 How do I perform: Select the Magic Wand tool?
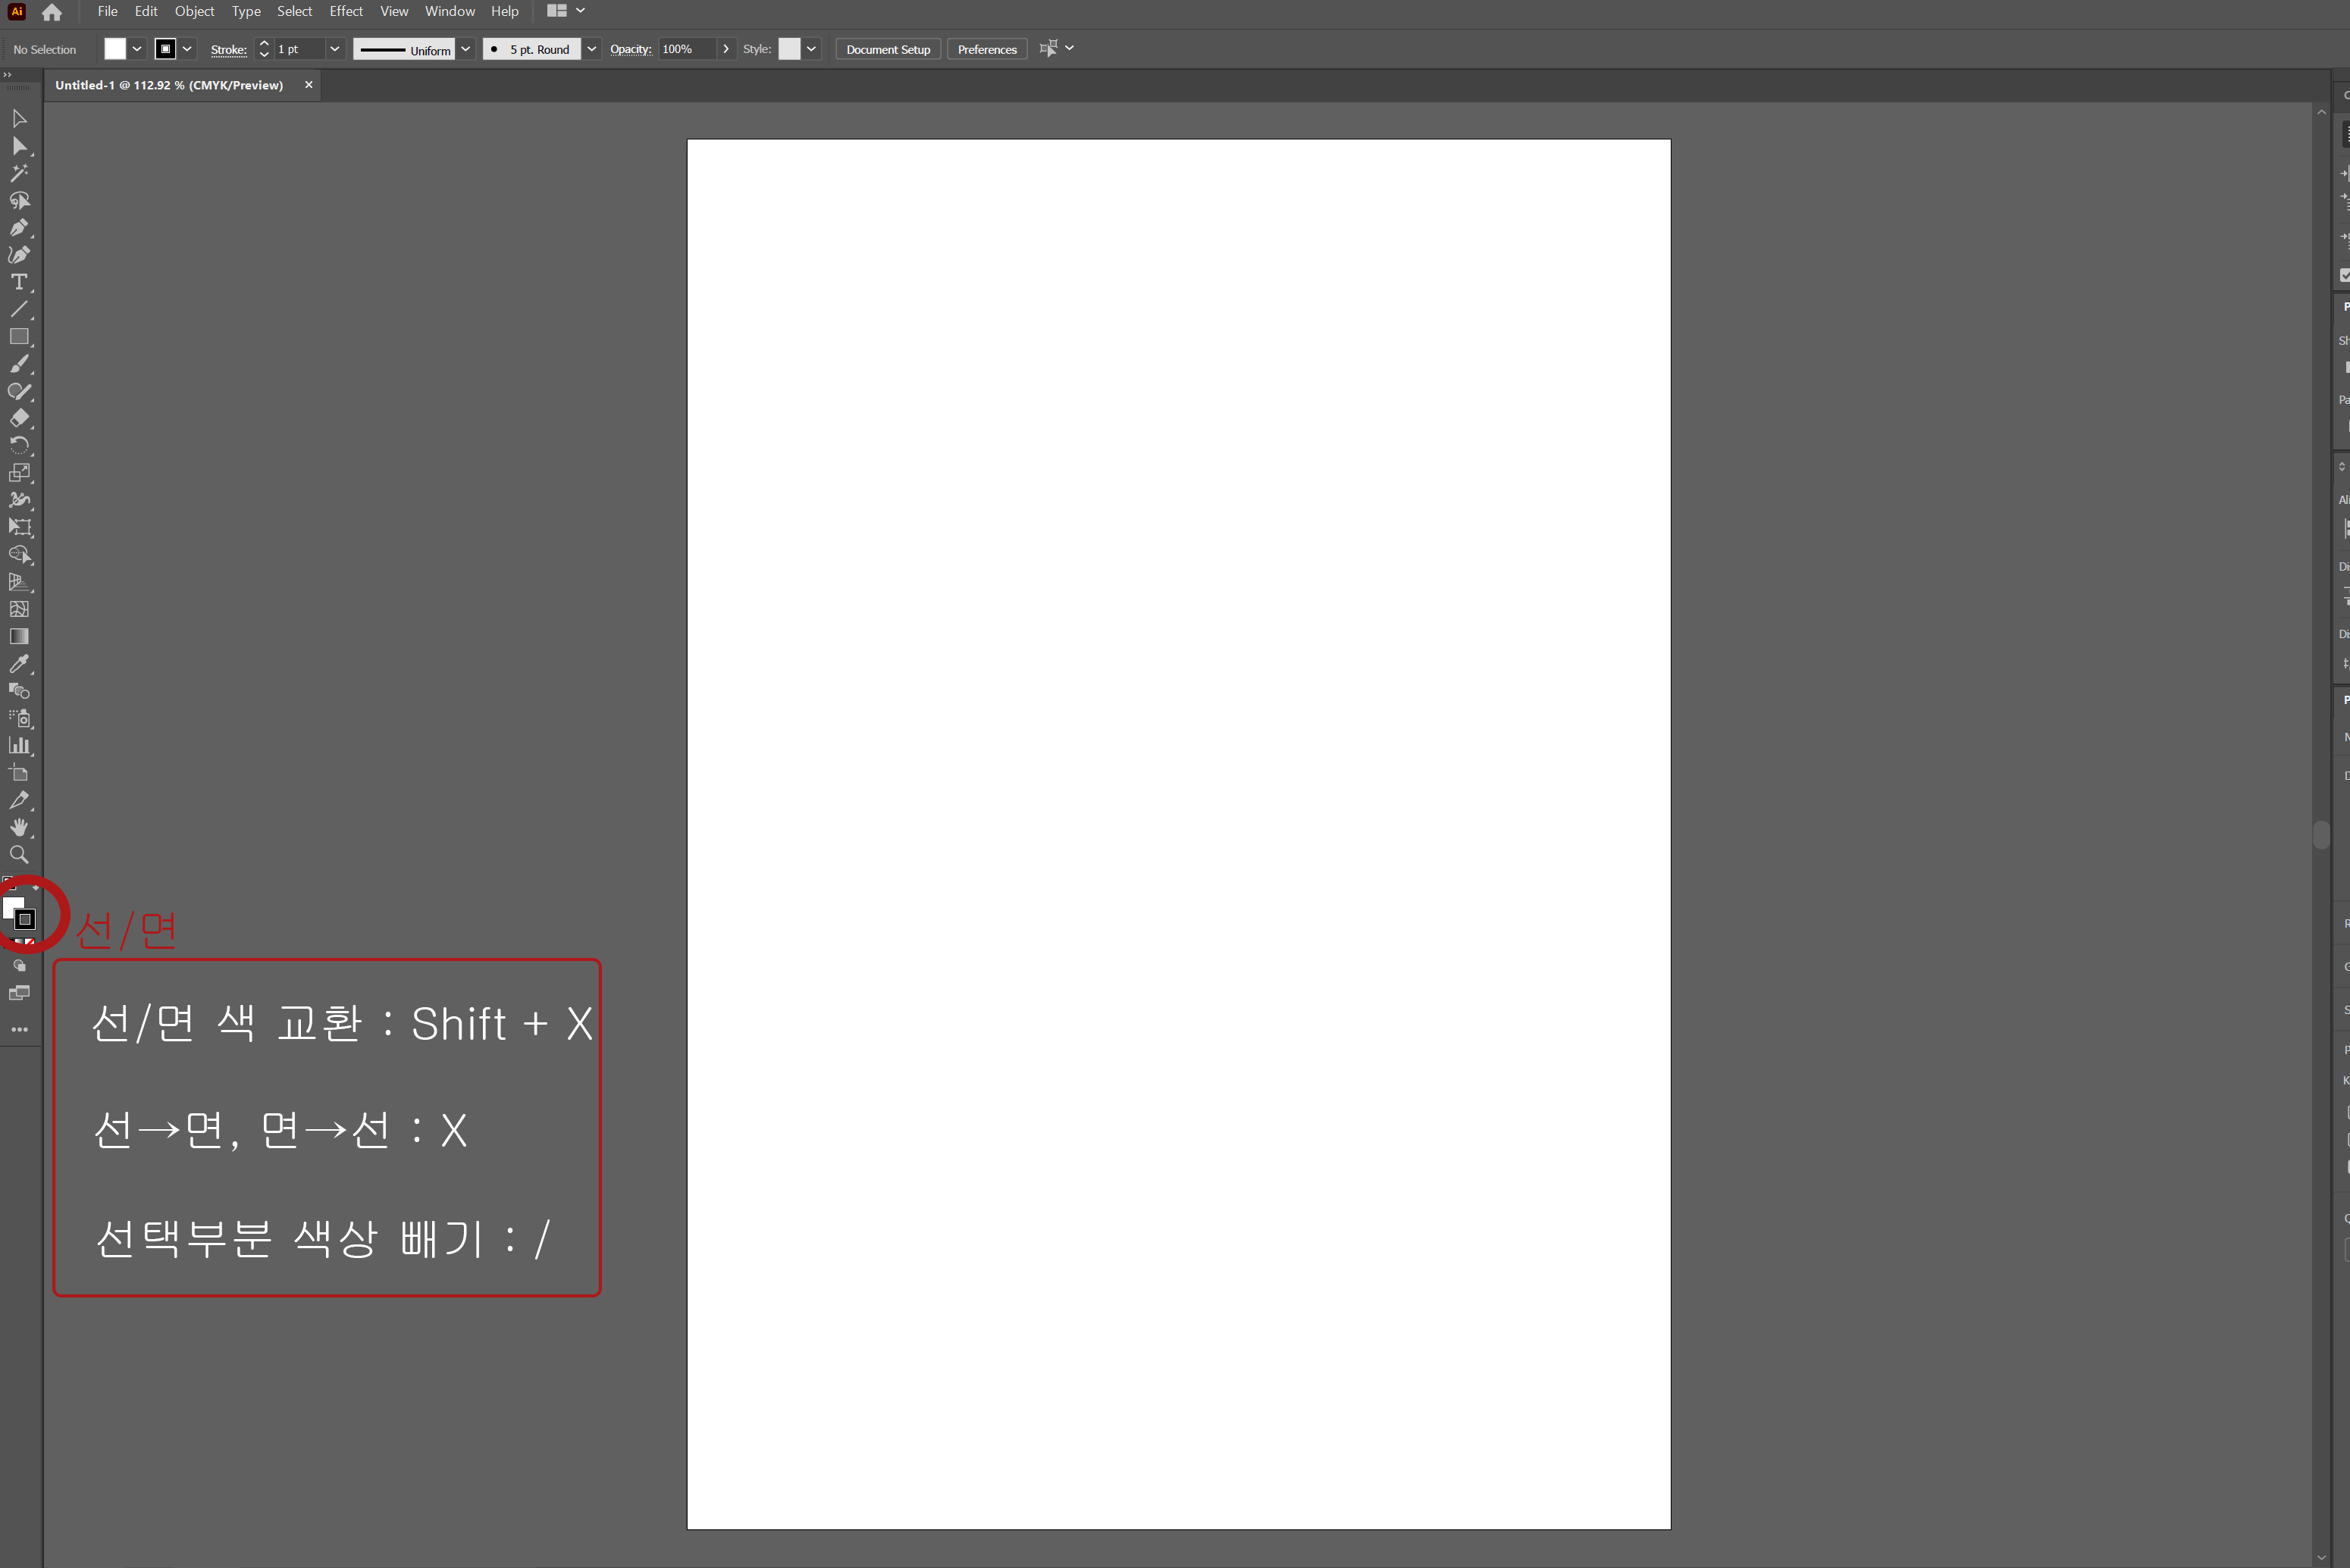pos(19,173)
